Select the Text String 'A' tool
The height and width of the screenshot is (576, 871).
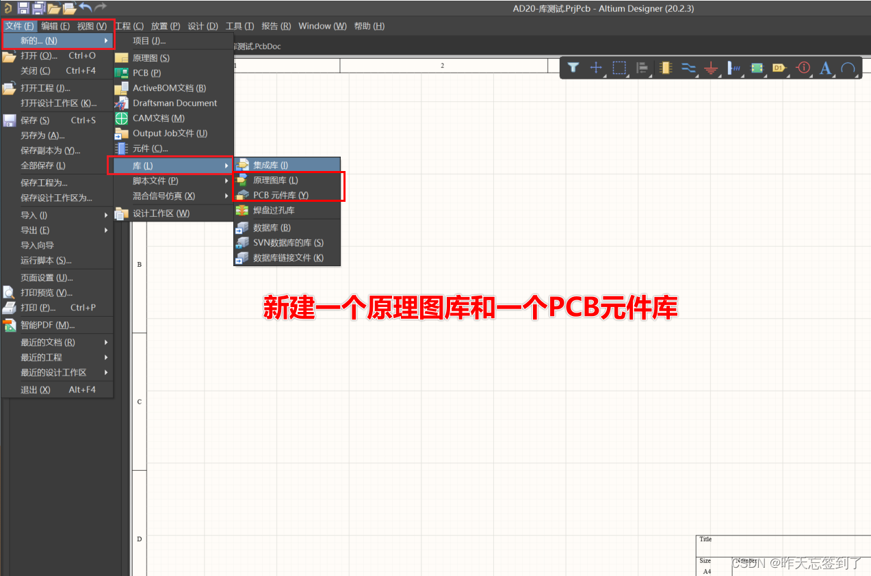[826, 68]
